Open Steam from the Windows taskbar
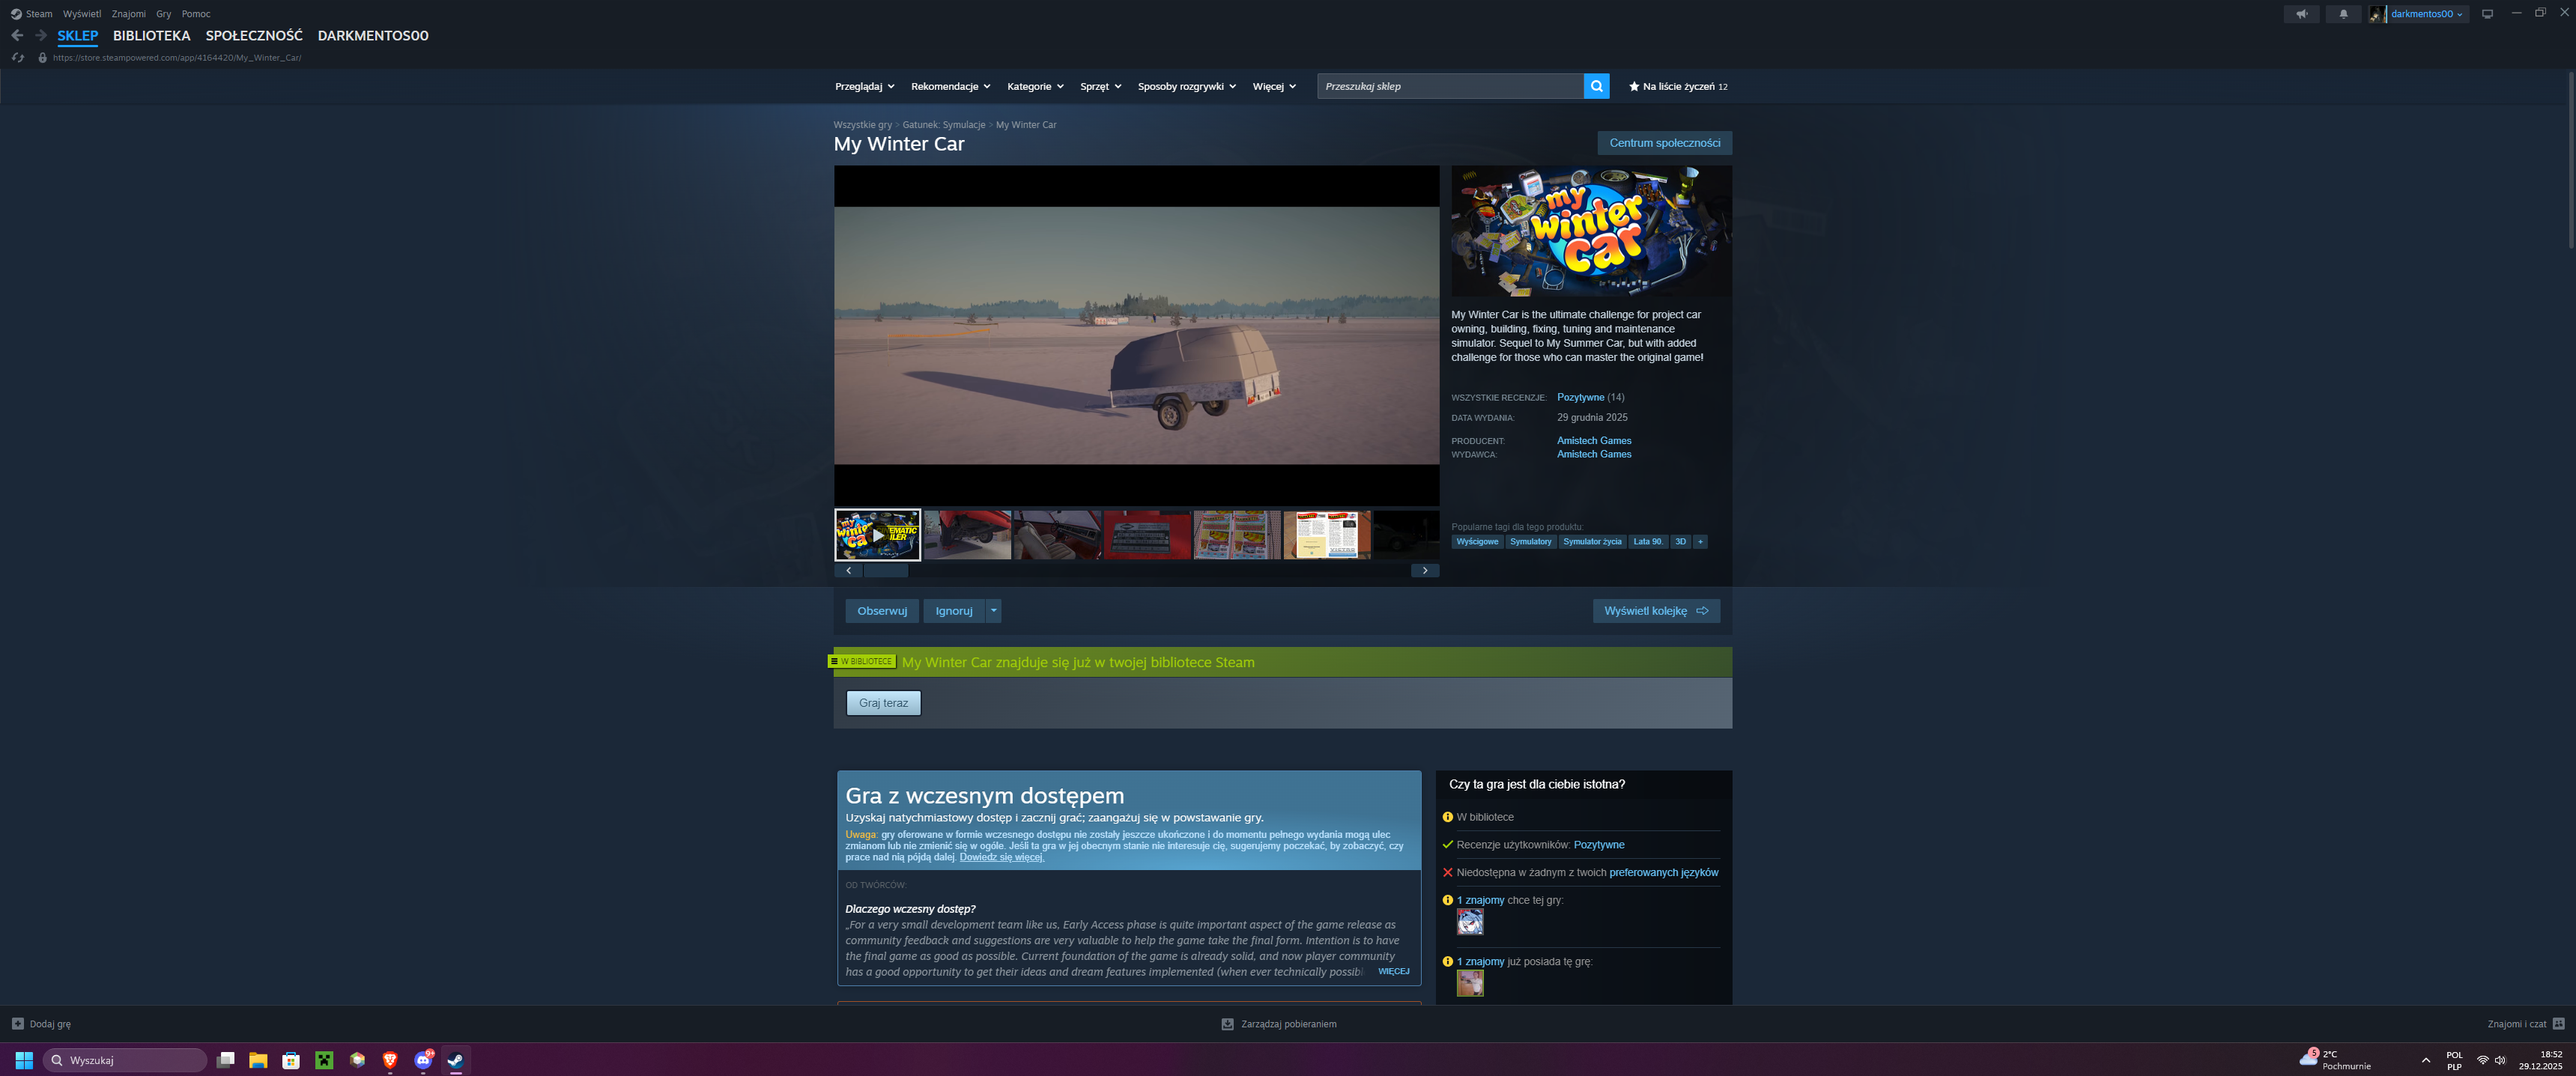Image resolution: width=2576 pixels, height=1076 pixels. click(x=455, y=1060)
